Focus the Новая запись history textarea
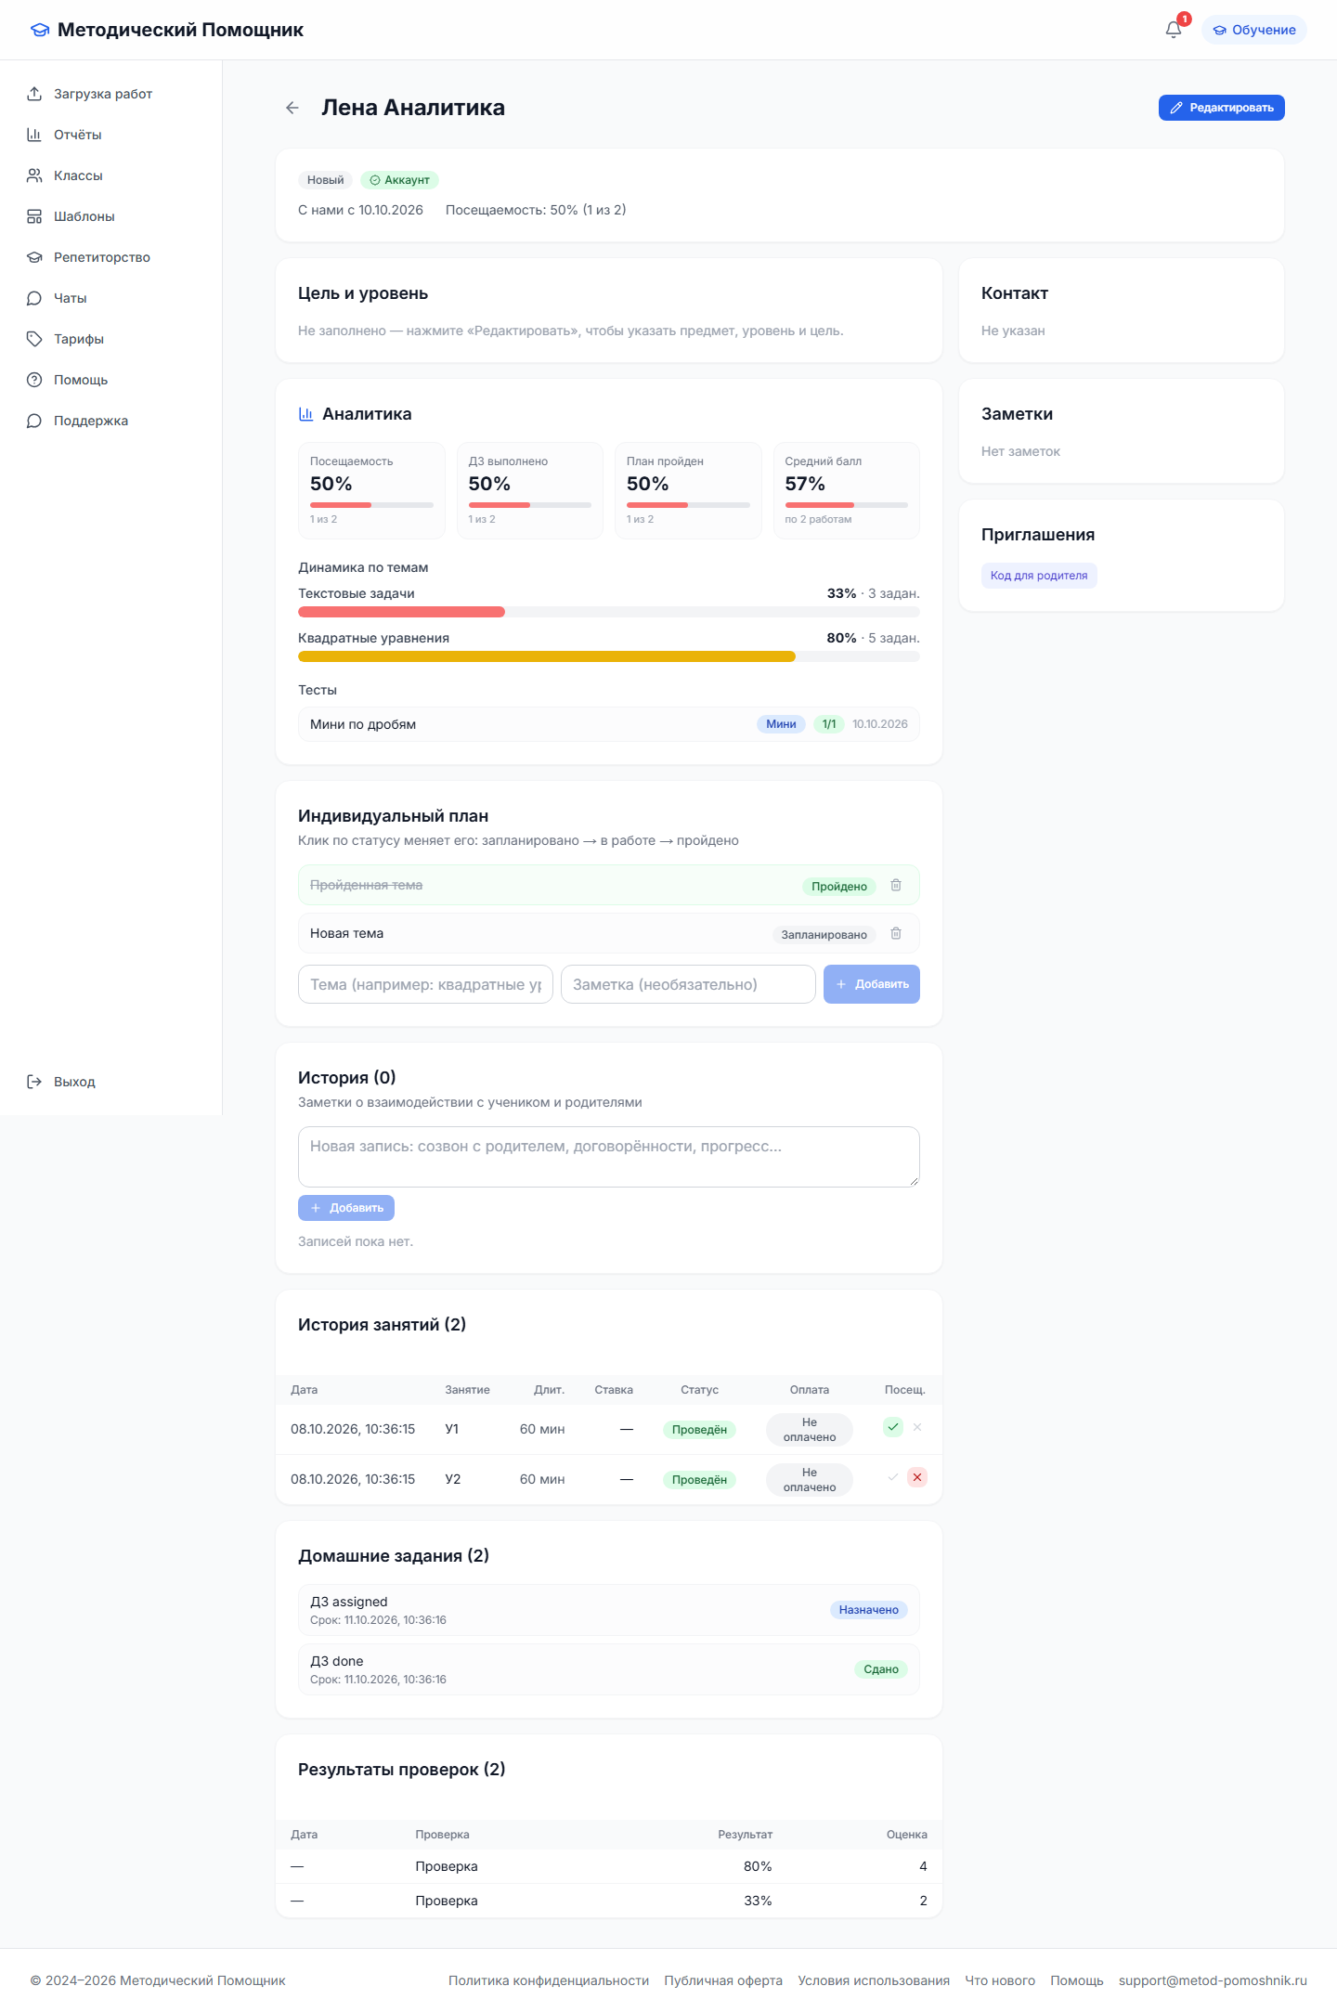This screenshot has width=1337, height=2012. coord(609,1157)
